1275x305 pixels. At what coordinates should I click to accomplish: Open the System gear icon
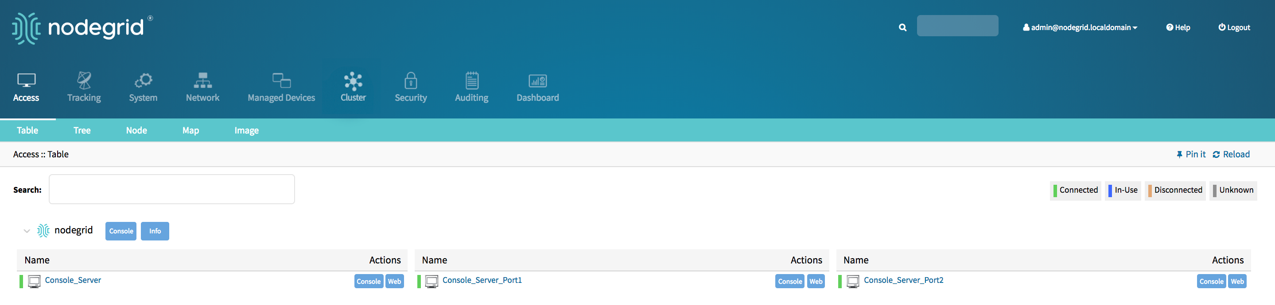pyautogui.click(x=143, y=80)
